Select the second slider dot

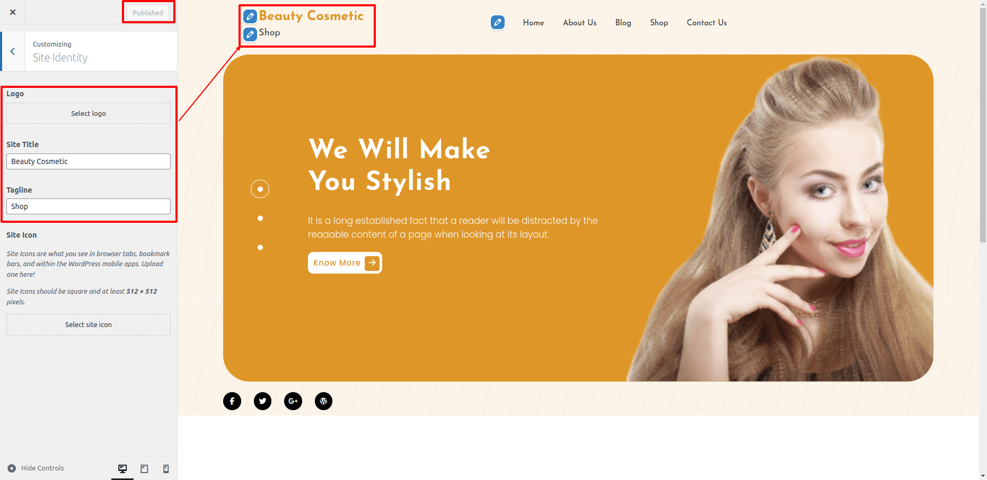(x=260, y=218)
